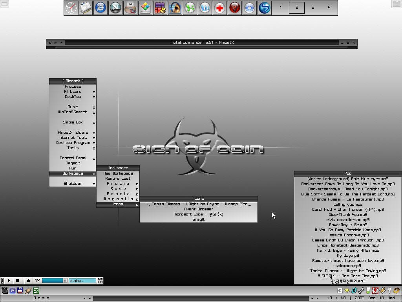Click the green round dock icon
Viewport: 402px width, 302px height.
190,8
